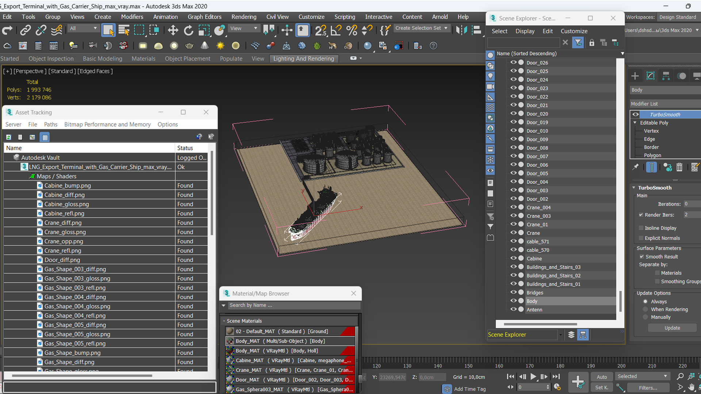
Task: Open Paths menu in Asset Tracking
Action: [51, 124]
